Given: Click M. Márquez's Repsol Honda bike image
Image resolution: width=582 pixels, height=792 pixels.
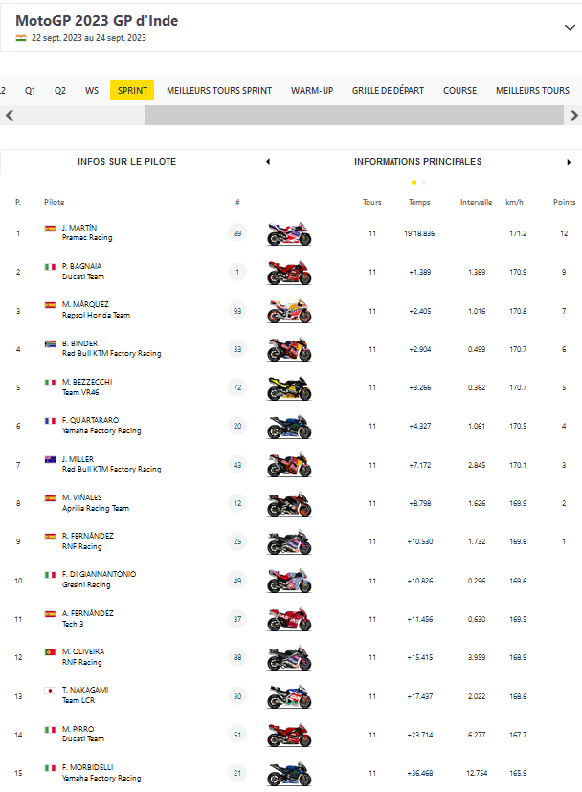Looking at the screenshot, I should click(288, 311).
